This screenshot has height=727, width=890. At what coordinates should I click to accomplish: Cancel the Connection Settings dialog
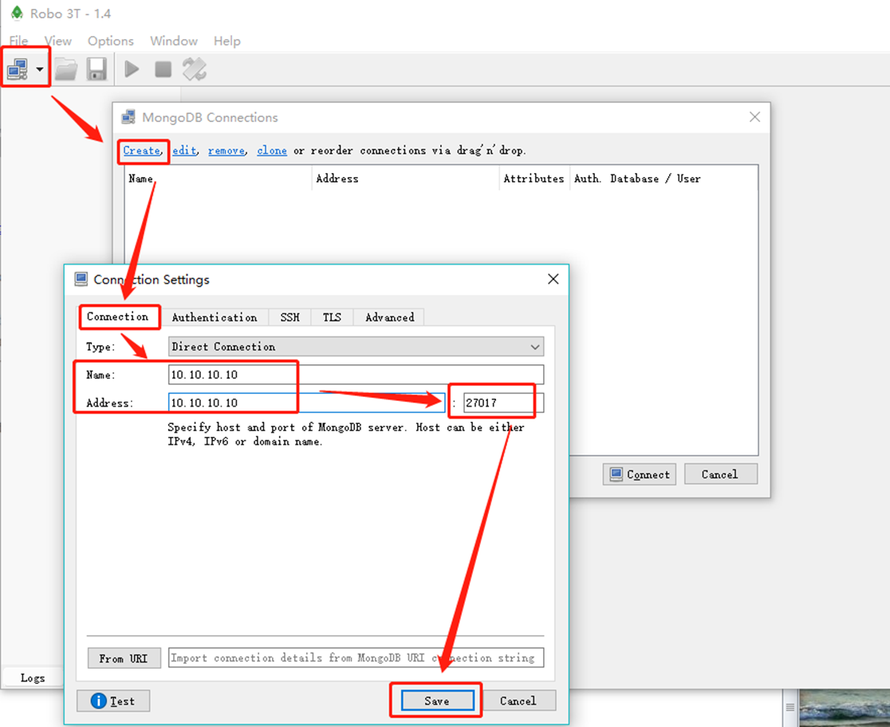518,701
